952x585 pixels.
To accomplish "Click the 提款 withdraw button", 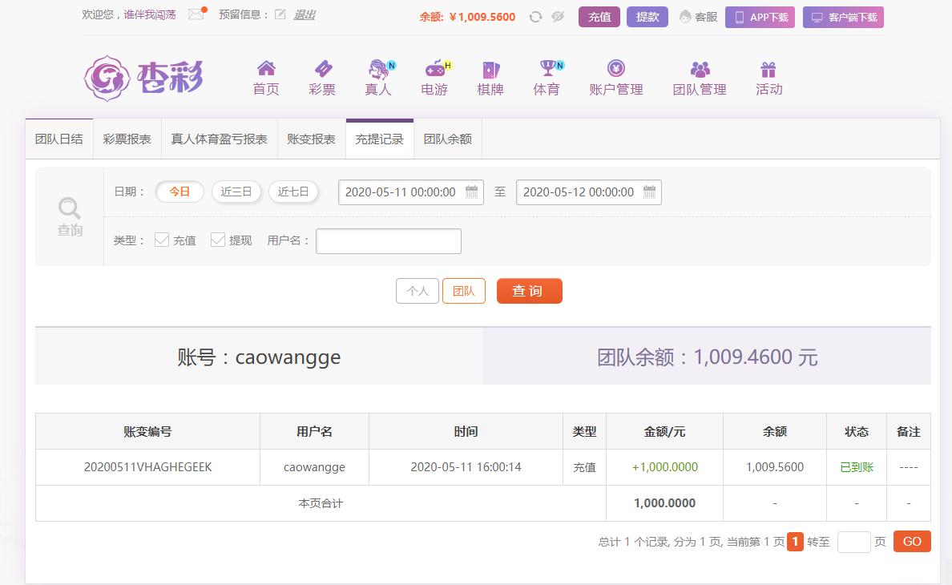I will (x=647, y=17).
